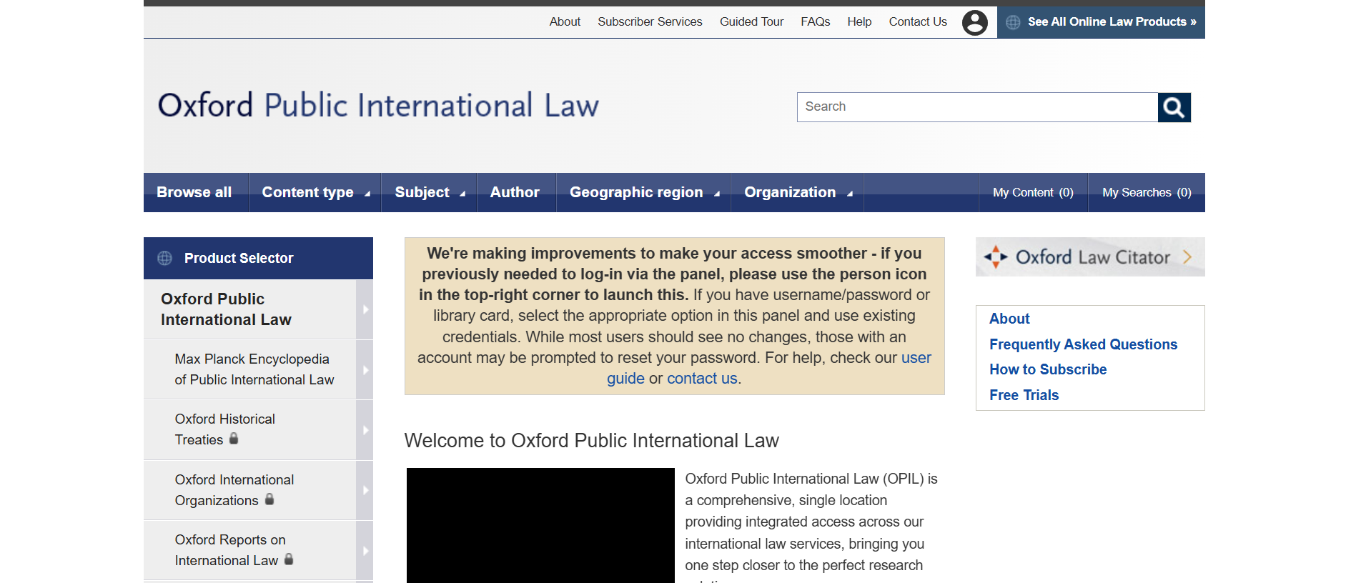Click the orange chevron on Oxford Law Citator

pos(1187,257)
